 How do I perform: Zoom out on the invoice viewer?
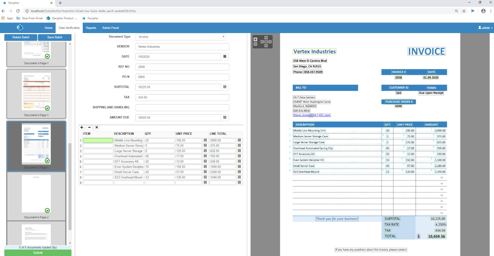255,44
